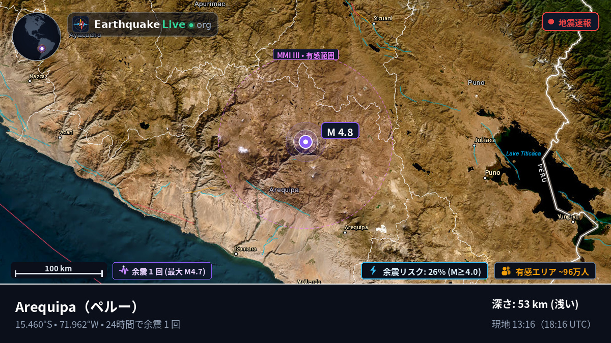Click the MMI III 有感範囲 label
This screenshot has width=611, height=343.
pos(305,55)
